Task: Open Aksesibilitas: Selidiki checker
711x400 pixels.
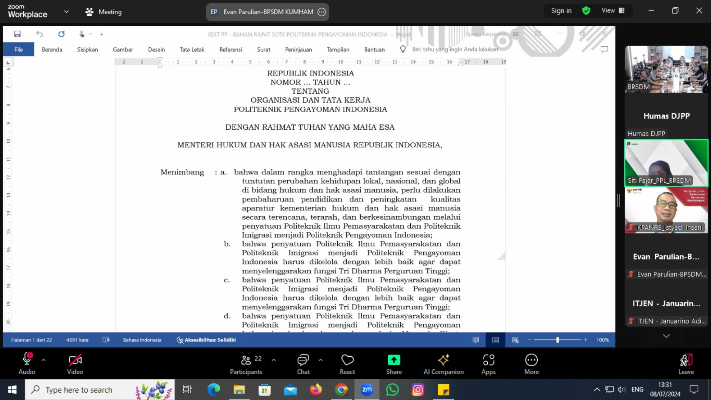Action: point(206,340)
